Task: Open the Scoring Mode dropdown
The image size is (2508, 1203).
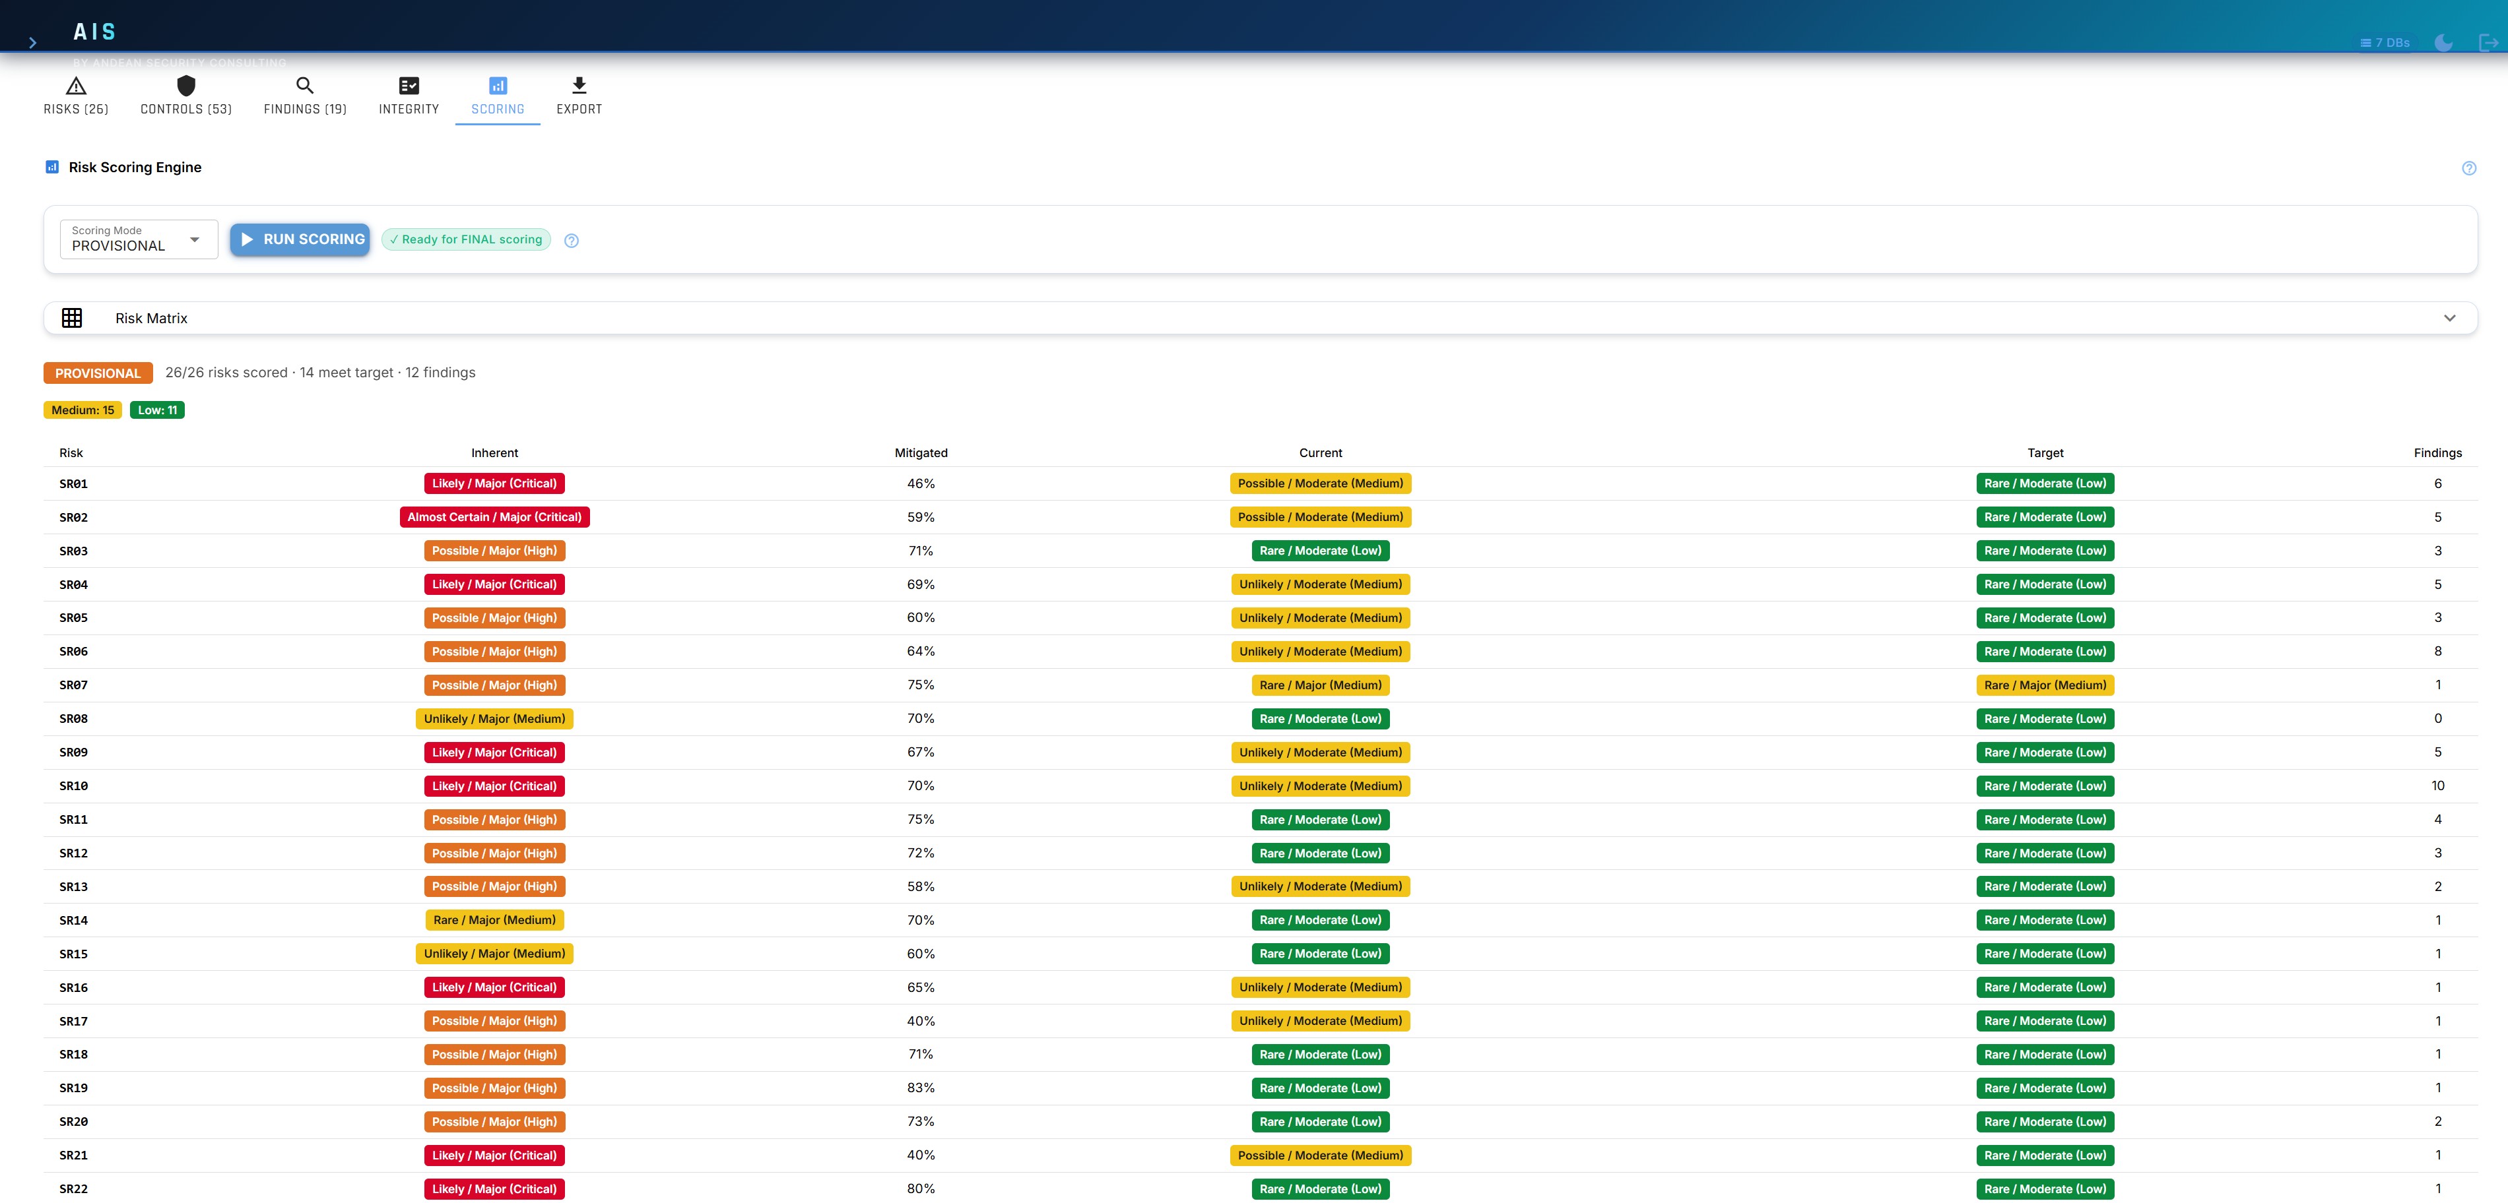Action: pyautogui.click(x=138, y=239)
